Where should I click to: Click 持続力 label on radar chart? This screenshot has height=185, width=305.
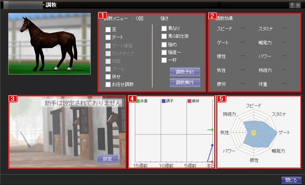[229, 114]
